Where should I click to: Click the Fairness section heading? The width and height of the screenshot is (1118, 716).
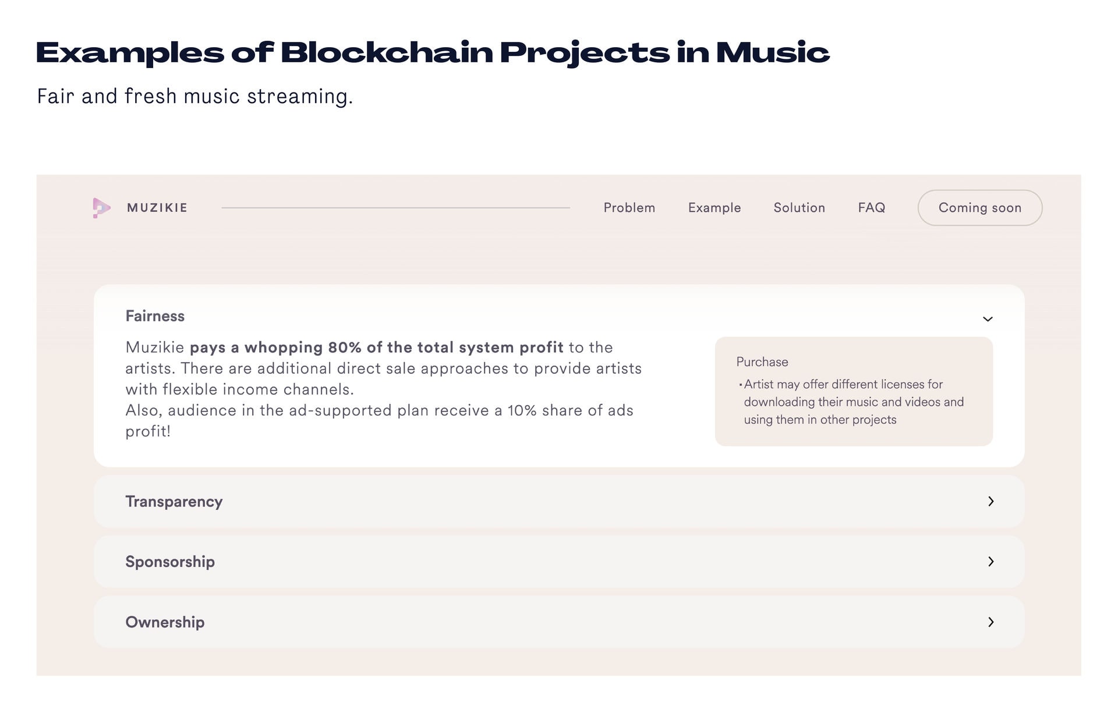click(x=155, y=316)
